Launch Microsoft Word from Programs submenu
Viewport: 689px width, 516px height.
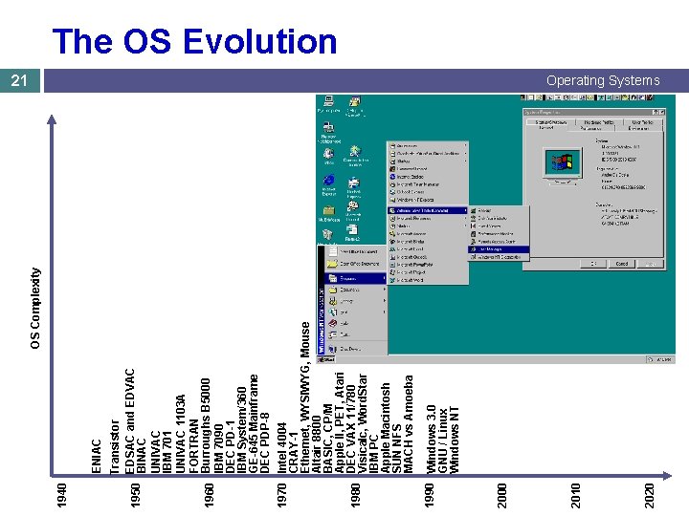428,280
